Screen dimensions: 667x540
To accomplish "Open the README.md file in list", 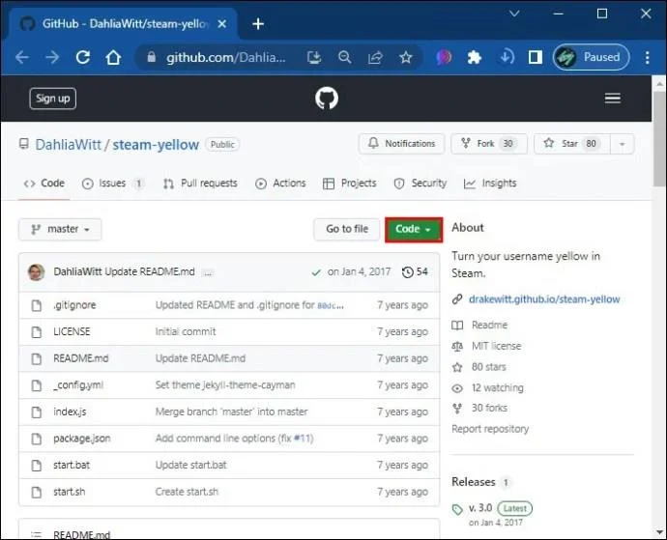I will (81, 358).
